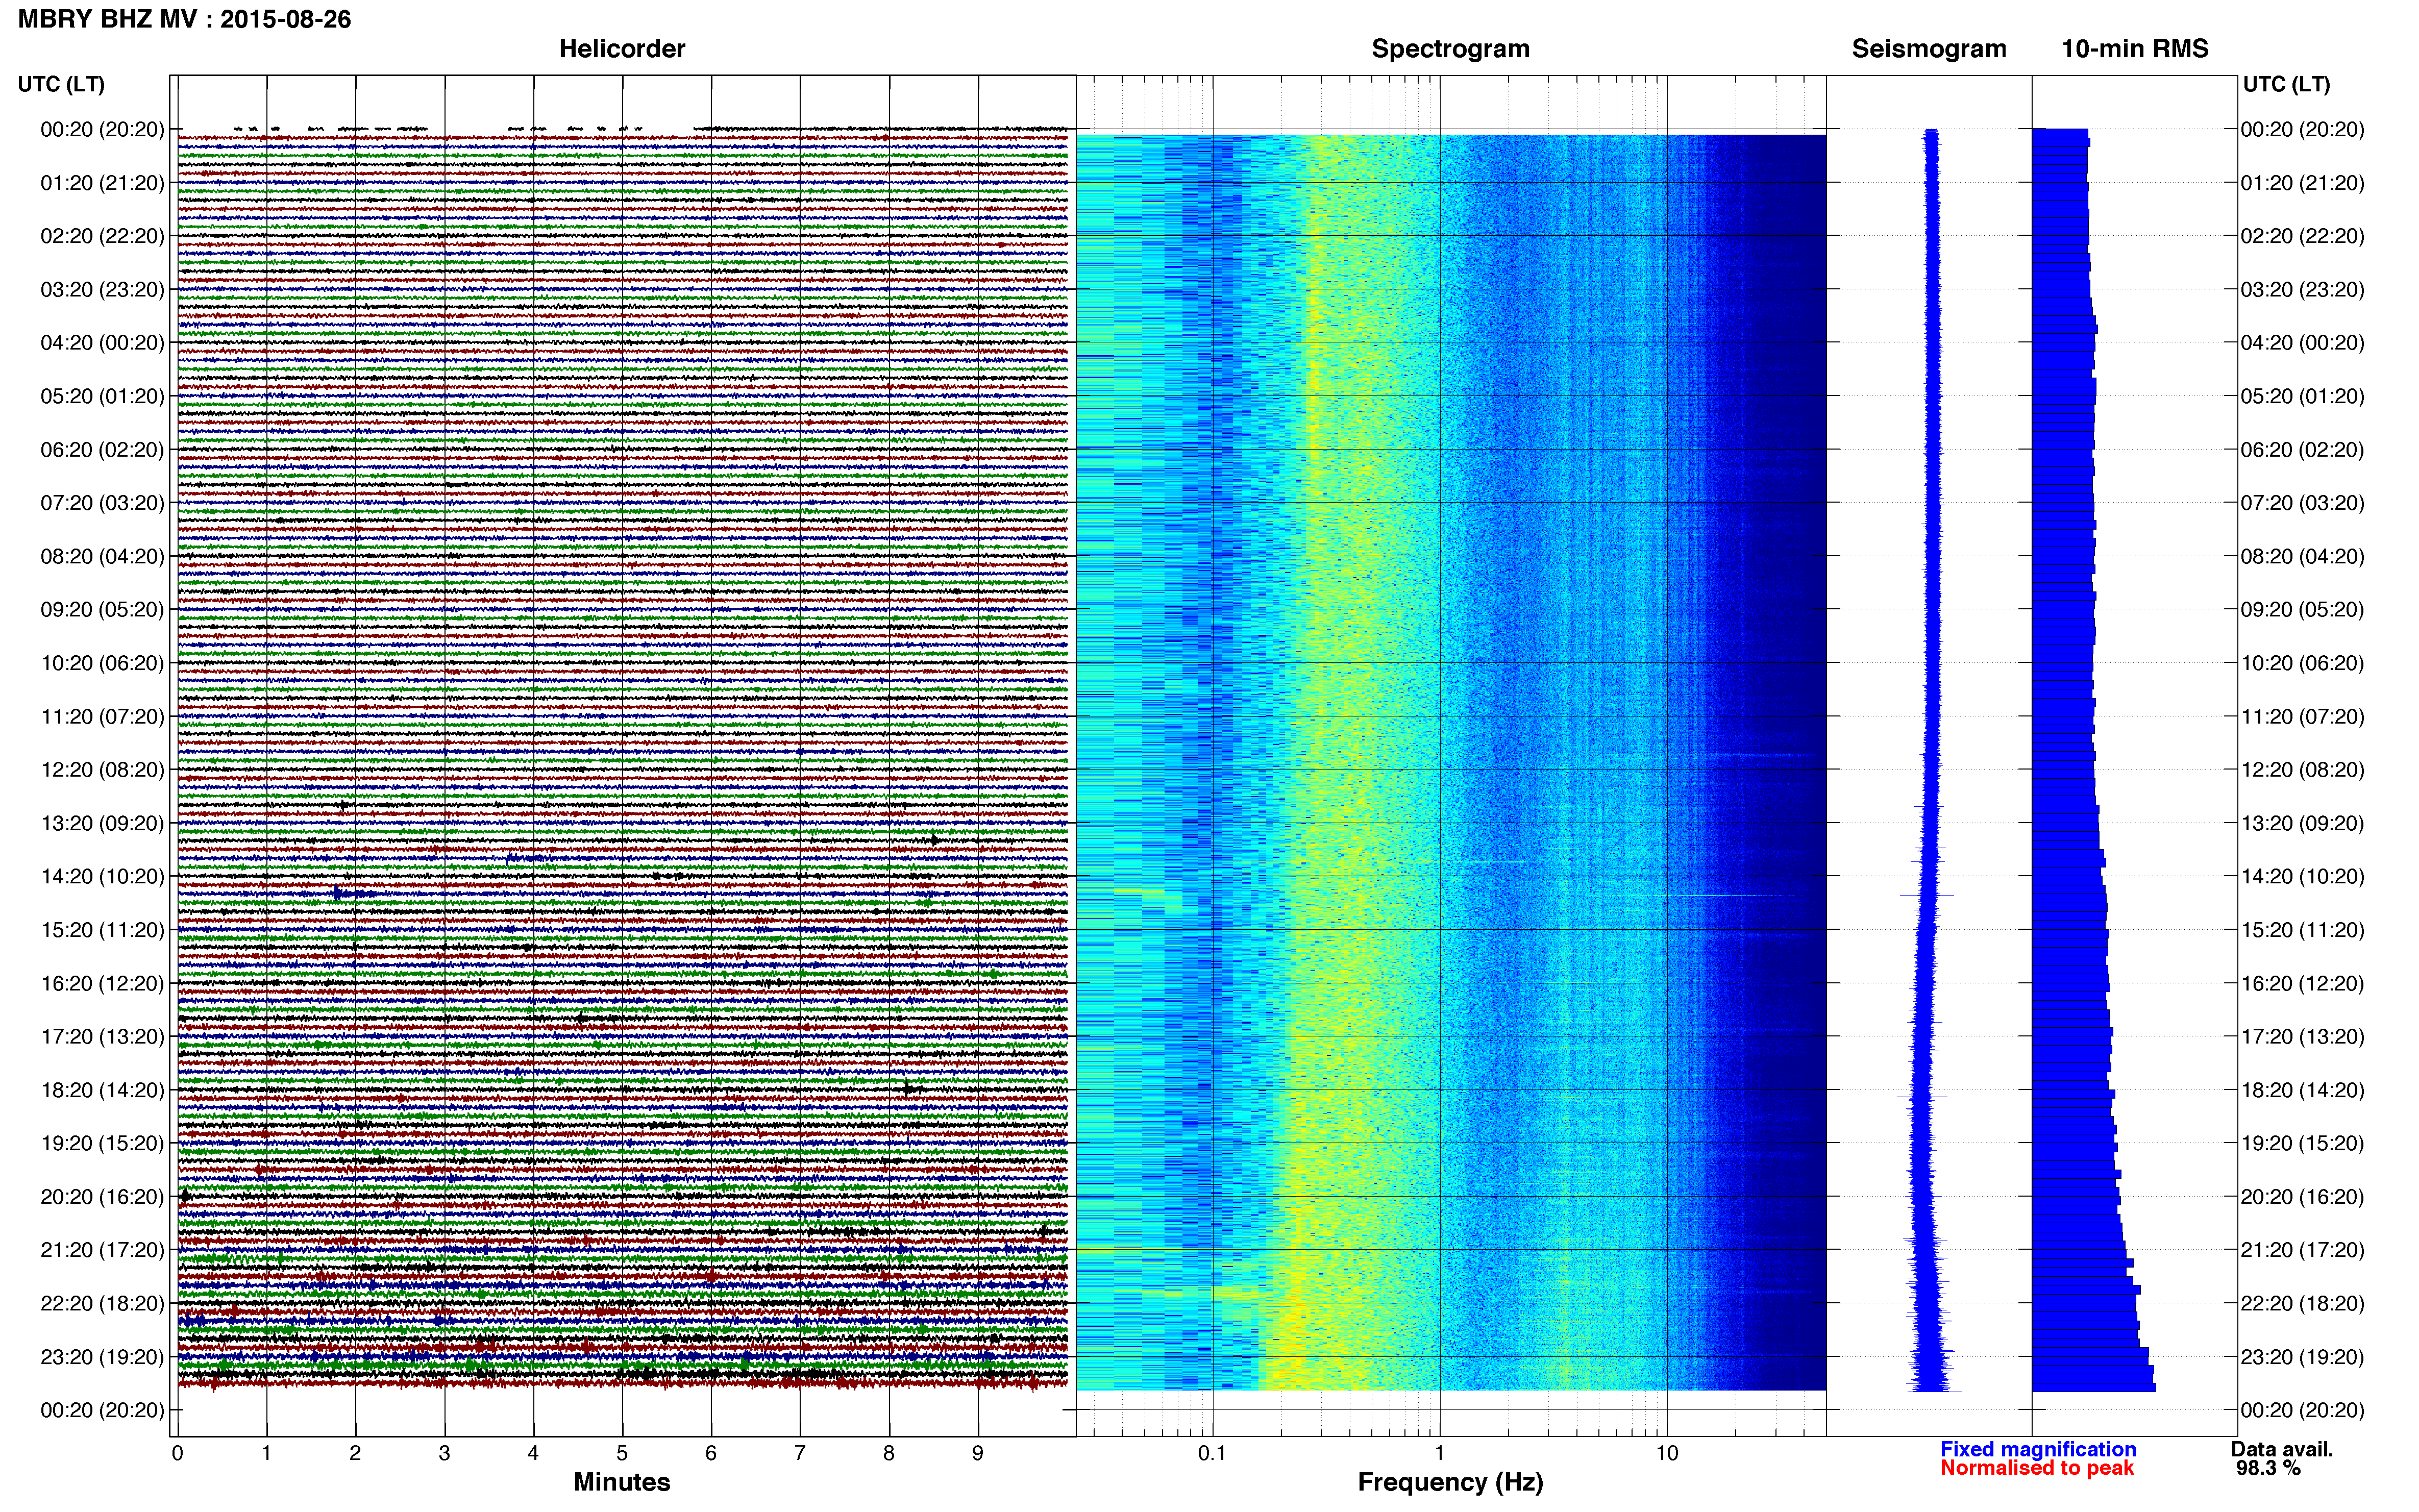This screenshot has height=1512, width=2419.
Task: Select left time label '18:20 (14:20)'
Action: click(x=102, y=1090)
